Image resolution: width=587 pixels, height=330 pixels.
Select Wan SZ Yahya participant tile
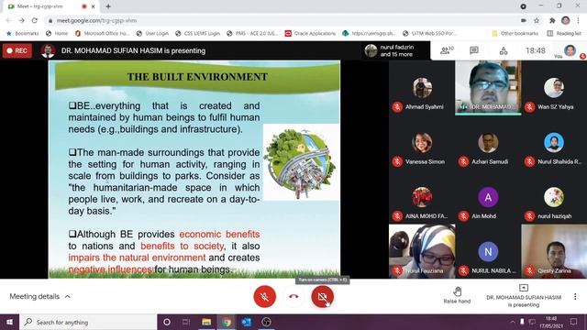(x=554, y=88)
